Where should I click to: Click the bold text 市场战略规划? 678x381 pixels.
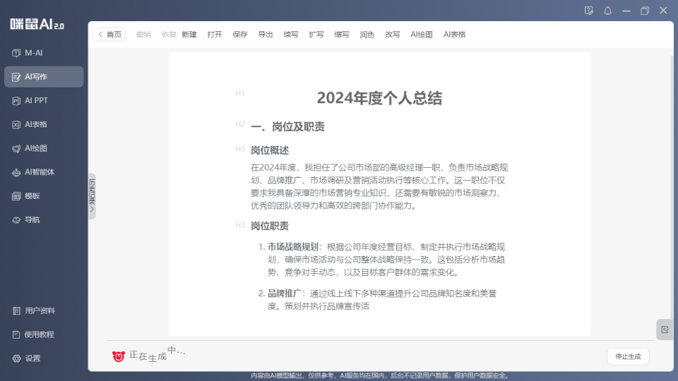[292, 247]
